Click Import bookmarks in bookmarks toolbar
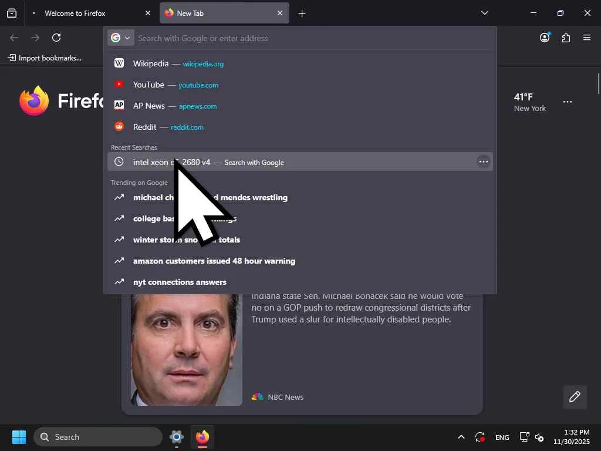Image resolution: width=601 pixels, height=451 pixels. click(x=45, y=58)
